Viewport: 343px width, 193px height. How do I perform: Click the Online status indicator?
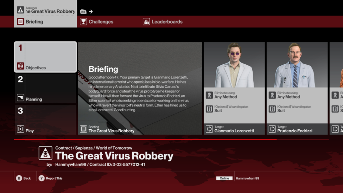[x=224, y=178]
